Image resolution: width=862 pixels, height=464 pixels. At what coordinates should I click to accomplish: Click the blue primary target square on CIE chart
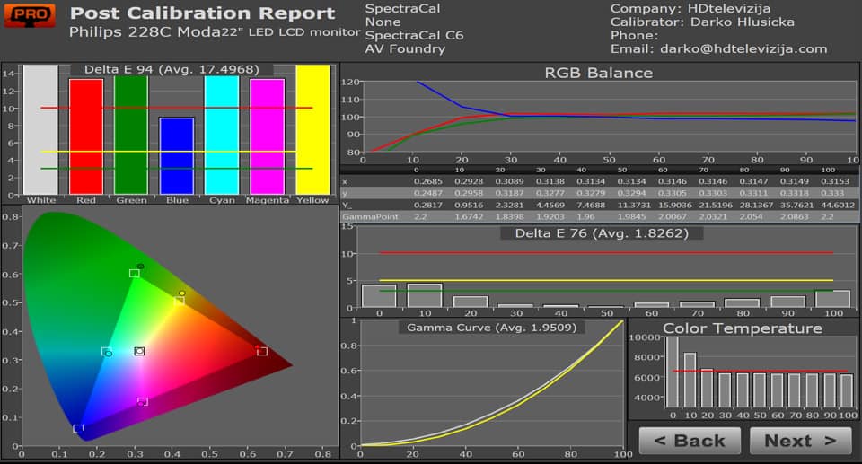79,428
